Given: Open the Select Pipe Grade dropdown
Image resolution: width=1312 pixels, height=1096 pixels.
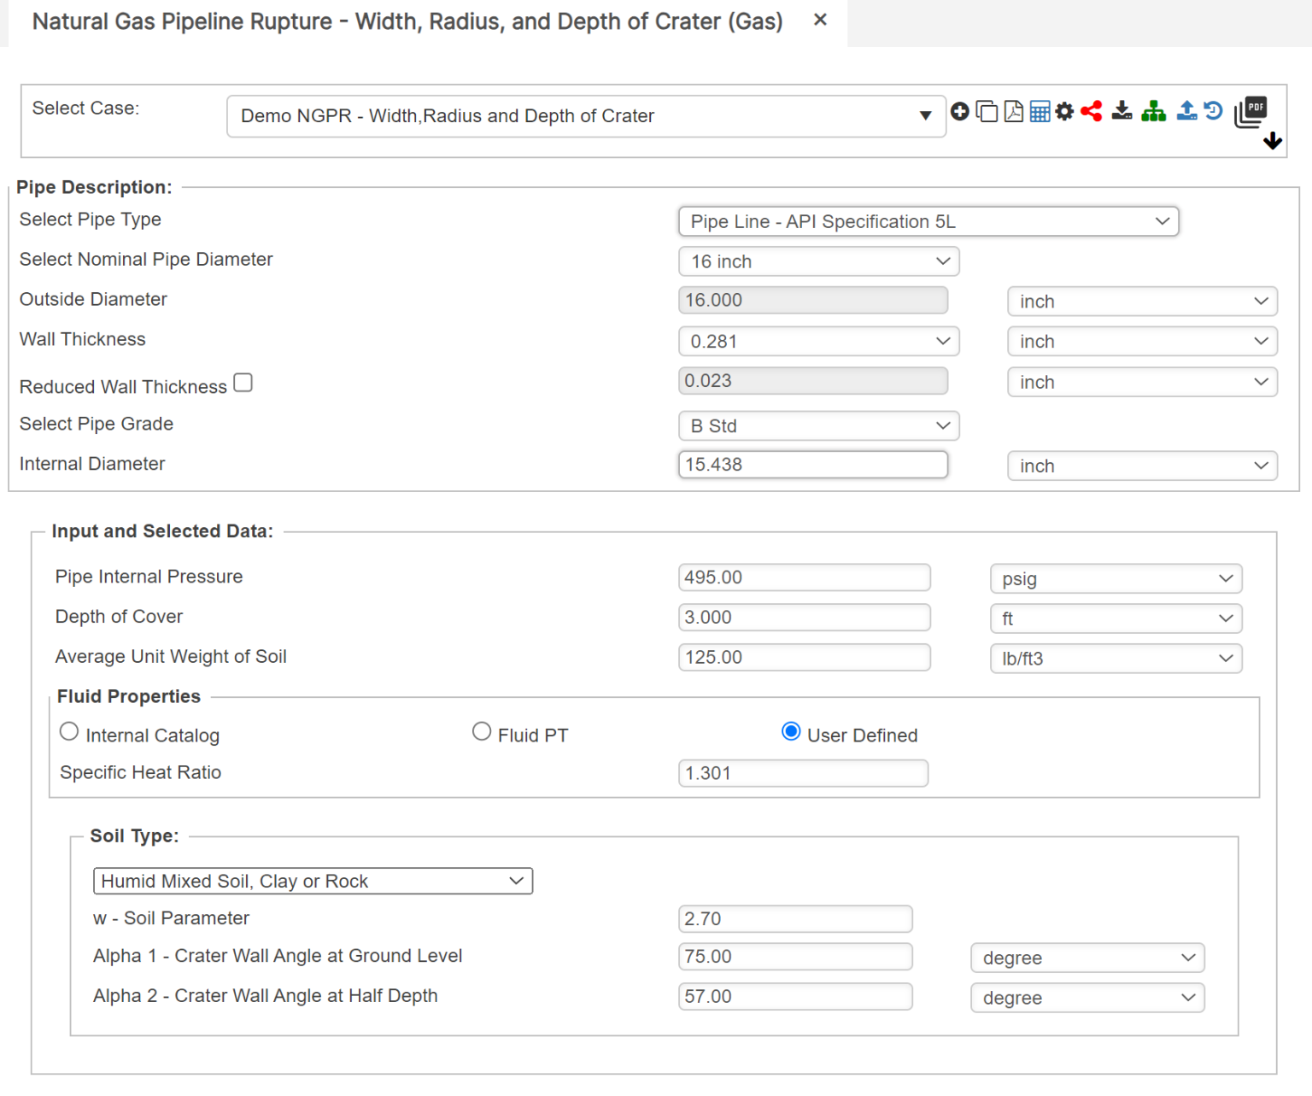Looking at the screenshot, I should pos(818,426).
